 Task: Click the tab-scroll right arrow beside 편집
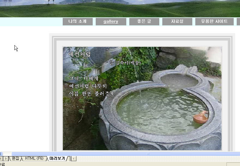click(x=6, y=159)
